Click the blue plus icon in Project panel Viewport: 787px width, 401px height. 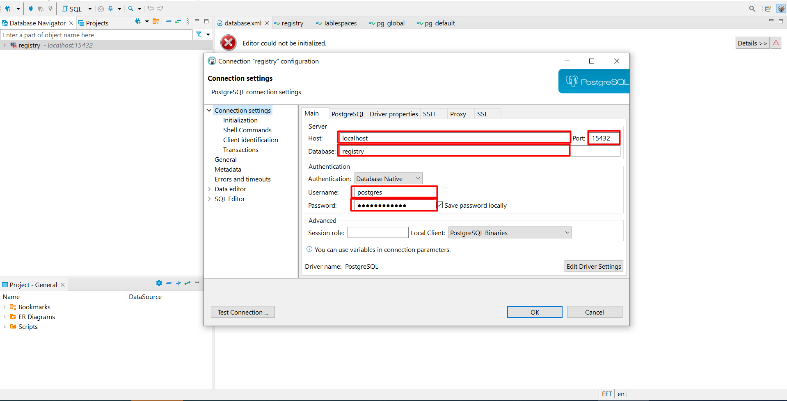pyautogui.click(x=178, y=283)
